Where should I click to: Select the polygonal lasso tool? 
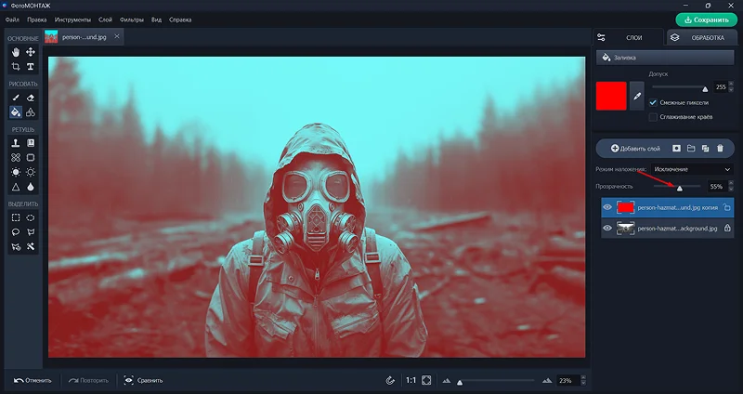pos(31,232)
